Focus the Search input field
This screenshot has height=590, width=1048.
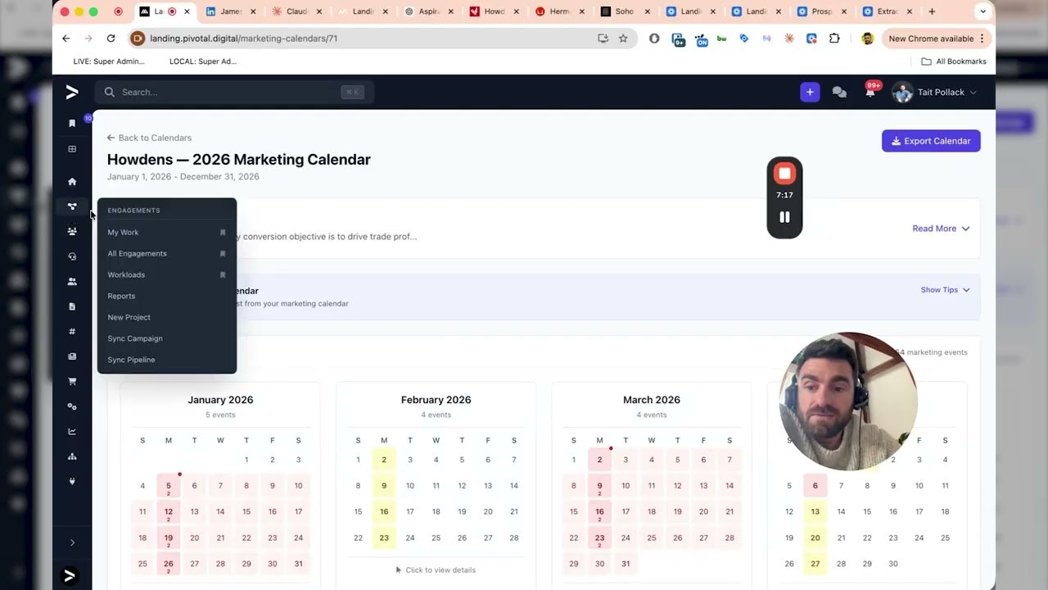tap(234, 93)
